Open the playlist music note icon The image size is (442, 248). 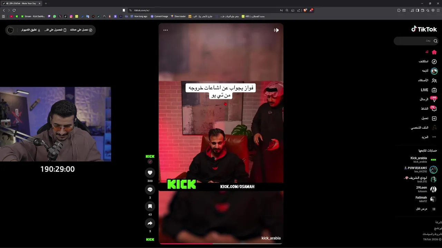click(412, 10)
